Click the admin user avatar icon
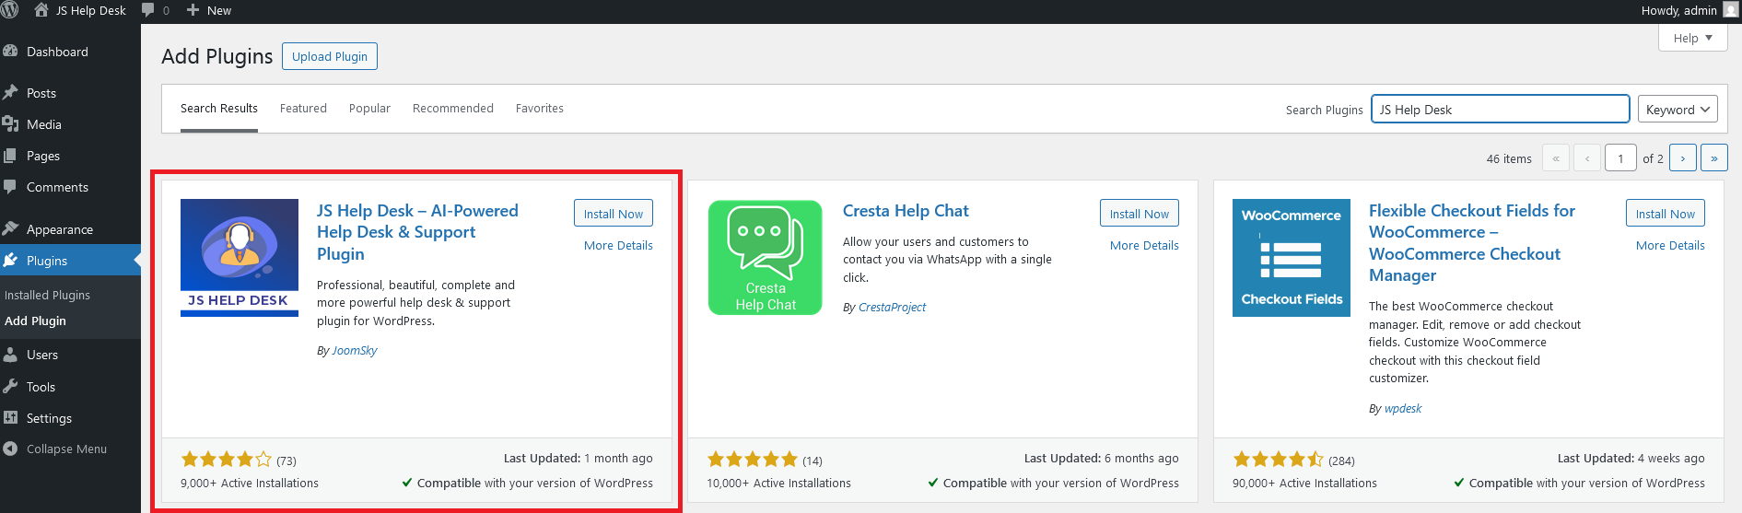Image resolution: width=1742 pixels, height=513 pixels. click(1730, 10)
